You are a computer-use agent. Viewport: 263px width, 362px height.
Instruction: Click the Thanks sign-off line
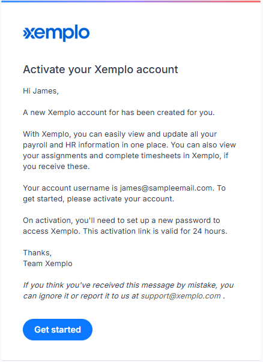(37, 253)
